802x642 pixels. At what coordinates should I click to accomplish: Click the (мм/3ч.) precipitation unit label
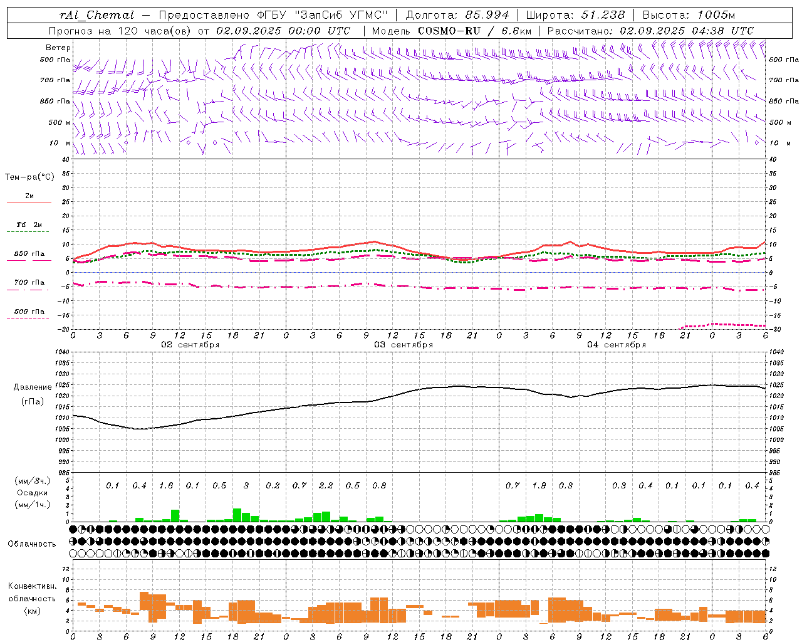coord(33,481)
